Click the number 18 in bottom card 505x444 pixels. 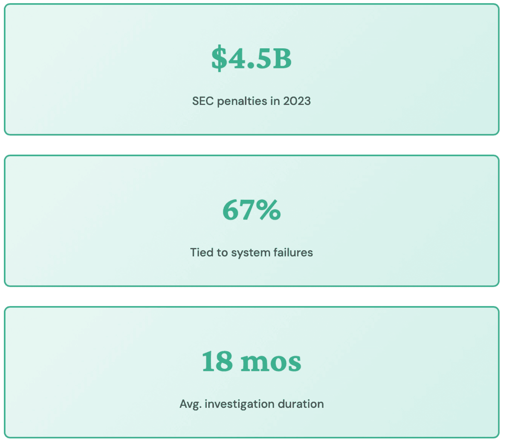pyautogui.click(x=217, y=362)
